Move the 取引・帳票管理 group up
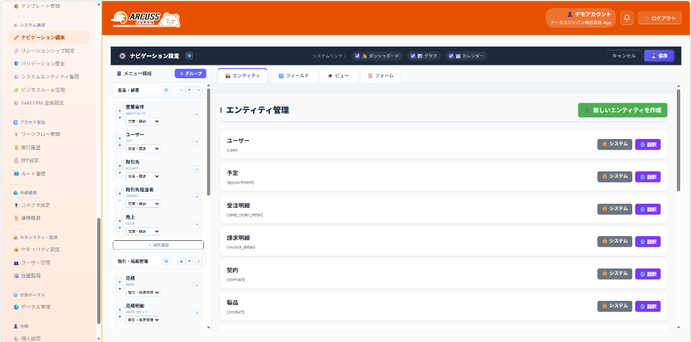Viewport: 691px width, 342px height. coord(181,261)
